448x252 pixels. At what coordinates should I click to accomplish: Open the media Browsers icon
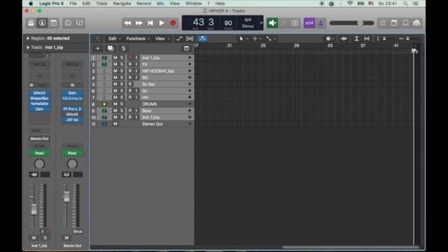(x=417, y=23)
